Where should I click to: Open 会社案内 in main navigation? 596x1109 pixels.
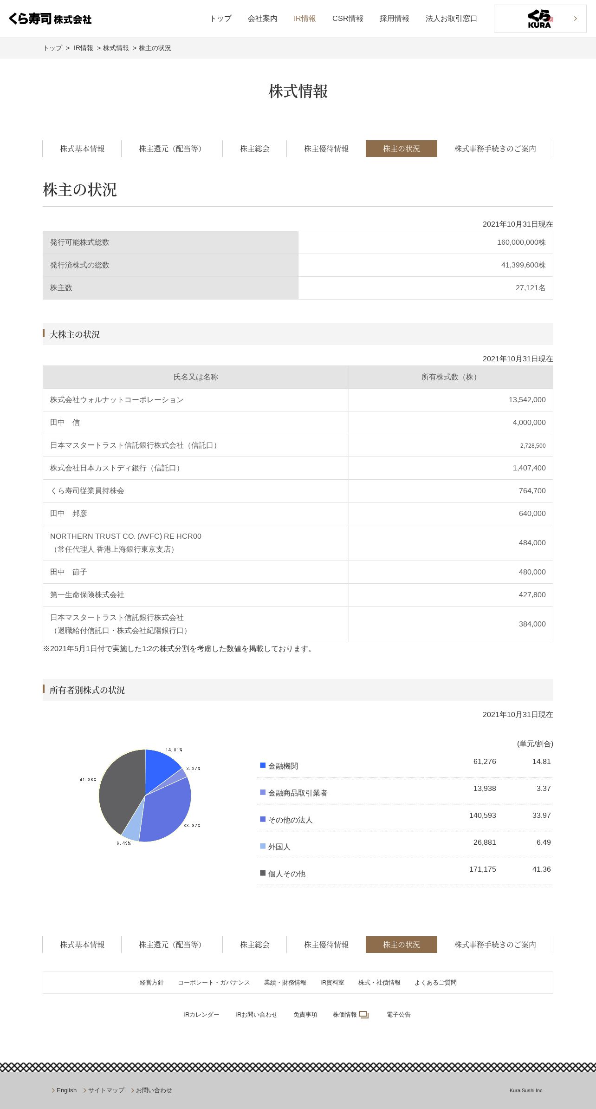tap(263, 19)
